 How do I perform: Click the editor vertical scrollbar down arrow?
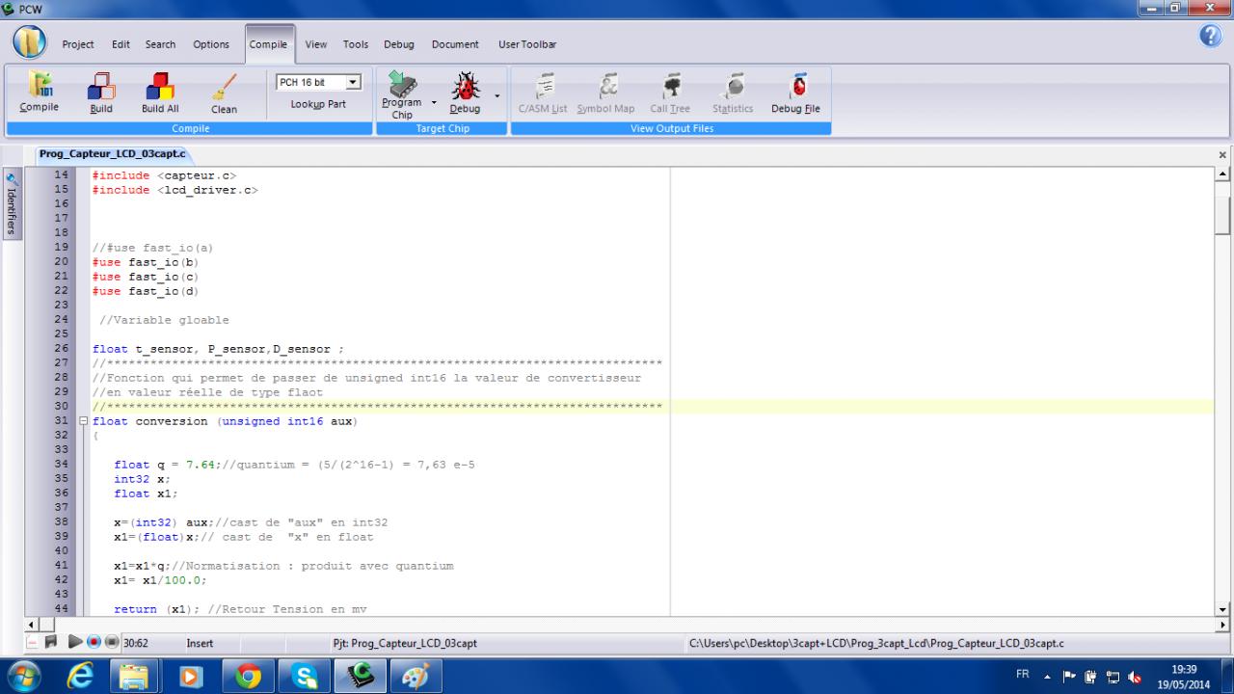[1223, 609]
